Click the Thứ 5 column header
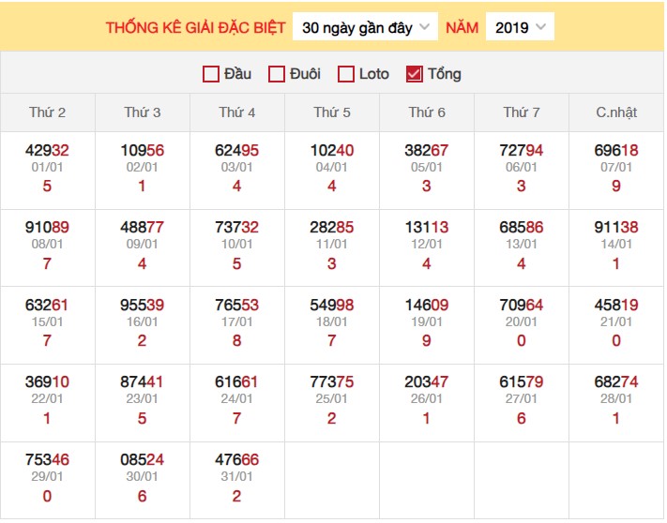 click(332, 112)
